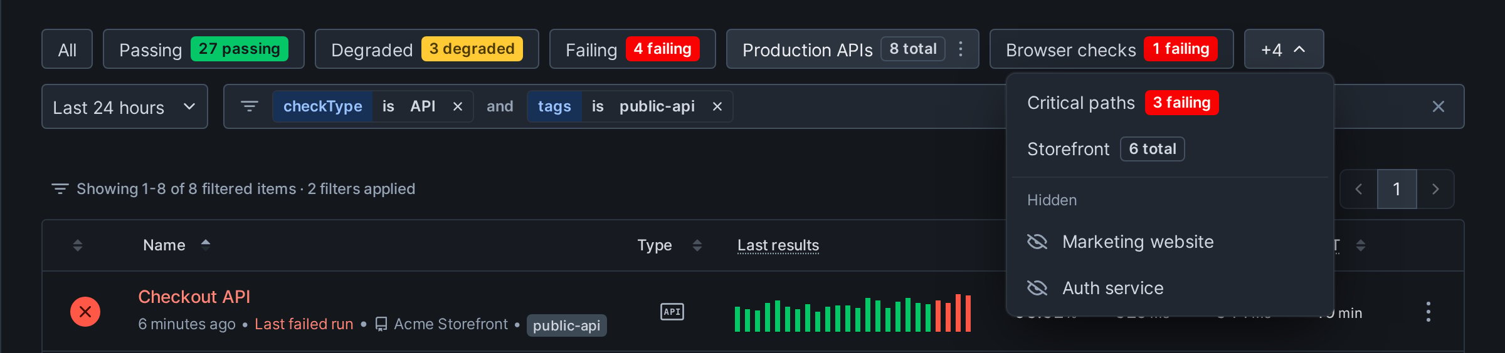Choose Storefront view from the dropdown
Viewport: 1505px width, 353px height.
coord(1170,149)
